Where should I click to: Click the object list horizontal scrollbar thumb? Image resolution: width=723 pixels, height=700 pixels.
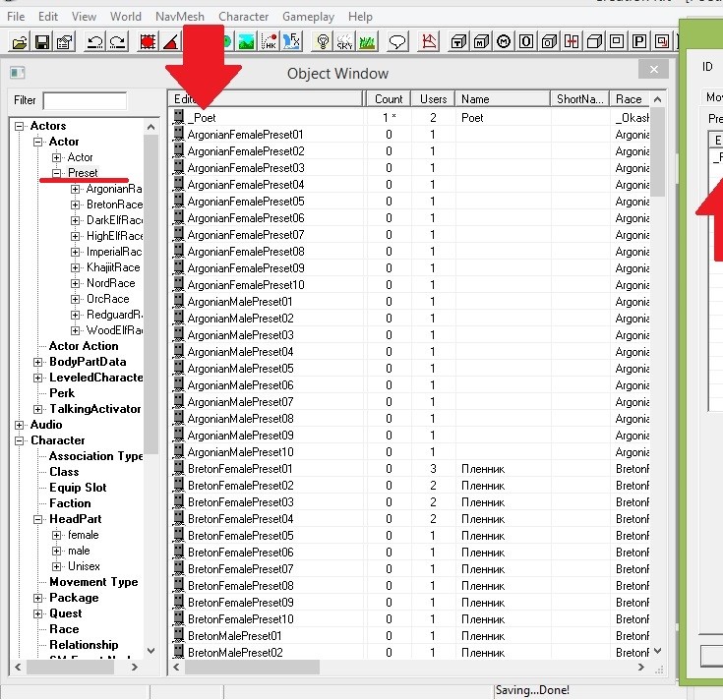252,667
